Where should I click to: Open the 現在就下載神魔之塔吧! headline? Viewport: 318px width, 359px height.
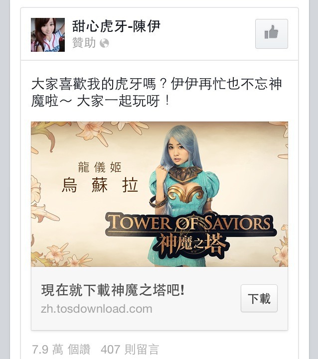pyautogui.click(x=113, y=290)
